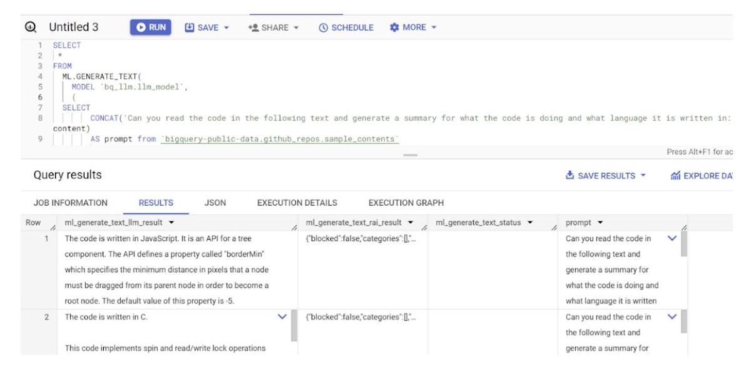Click row number 2 in results table
Screen dimensions: 751x377
click(46, 317)
